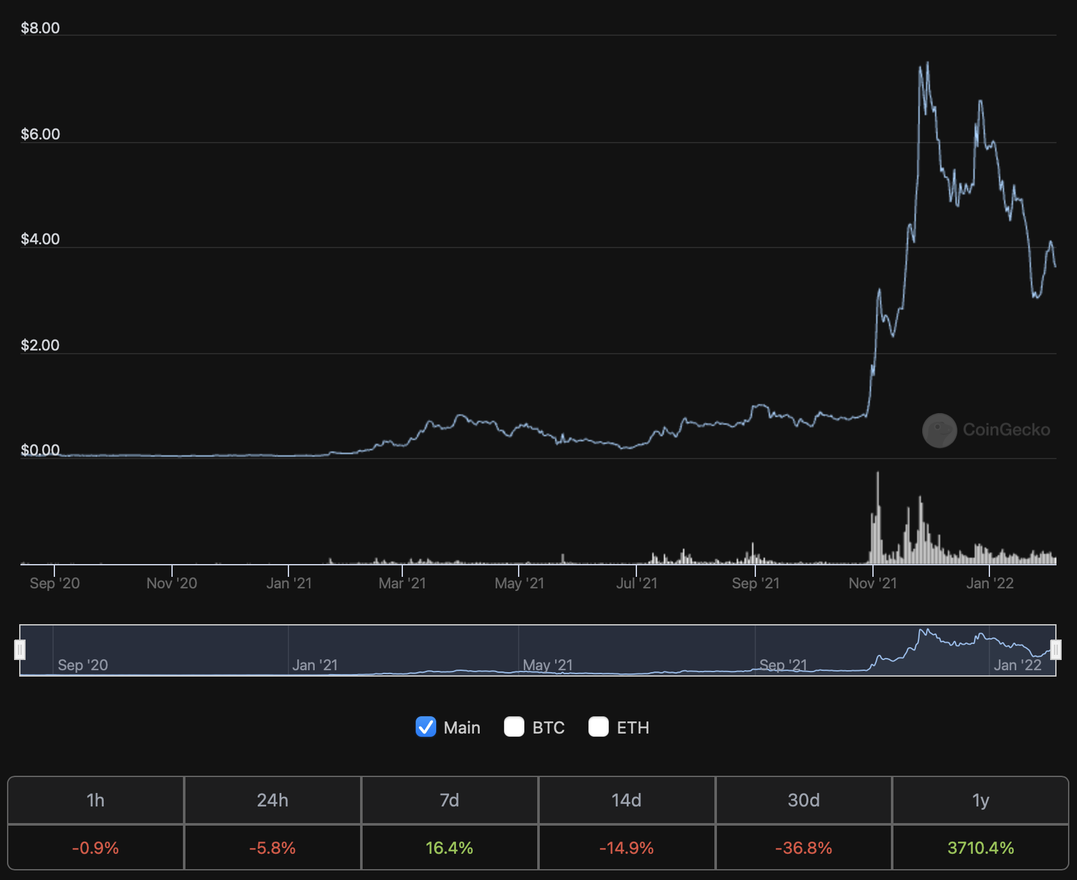Click the -5.8% change value
Viewport: 1077px width, 880px height.
click(x=272, y=848)
